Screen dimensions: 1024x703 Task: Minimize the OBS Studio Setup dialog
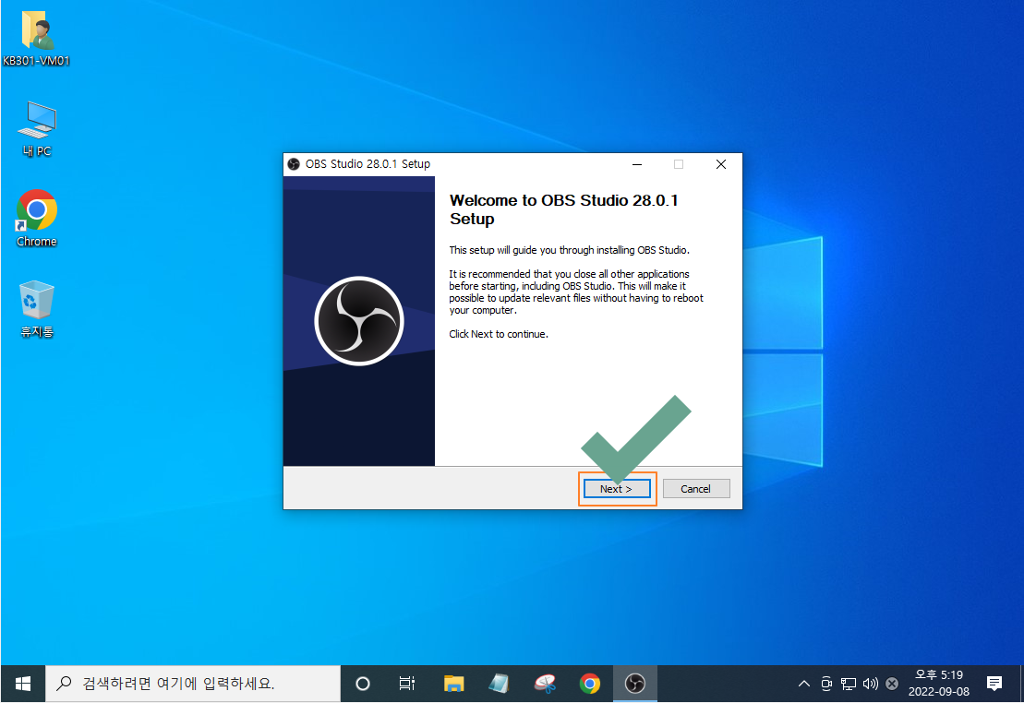637,164
